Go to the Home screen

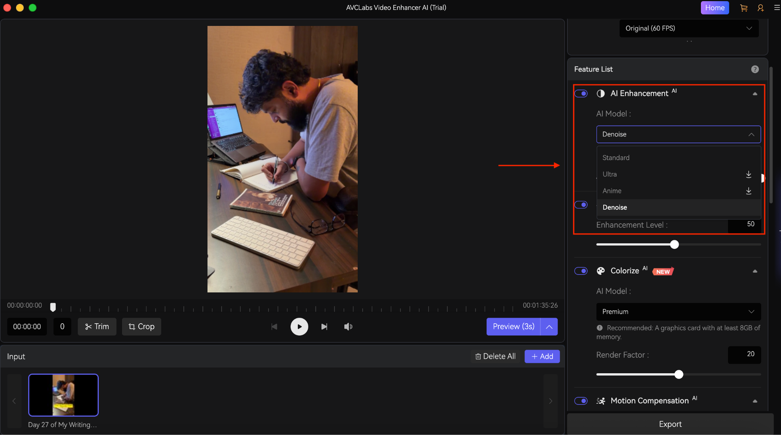point(714,7)
